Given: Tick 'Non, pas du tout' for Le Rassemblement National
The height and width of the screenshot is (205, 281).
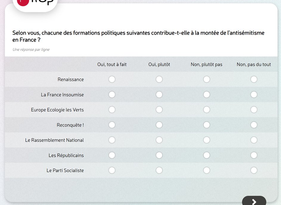Looking at the screenshot, I should click(x=254, y=140).
